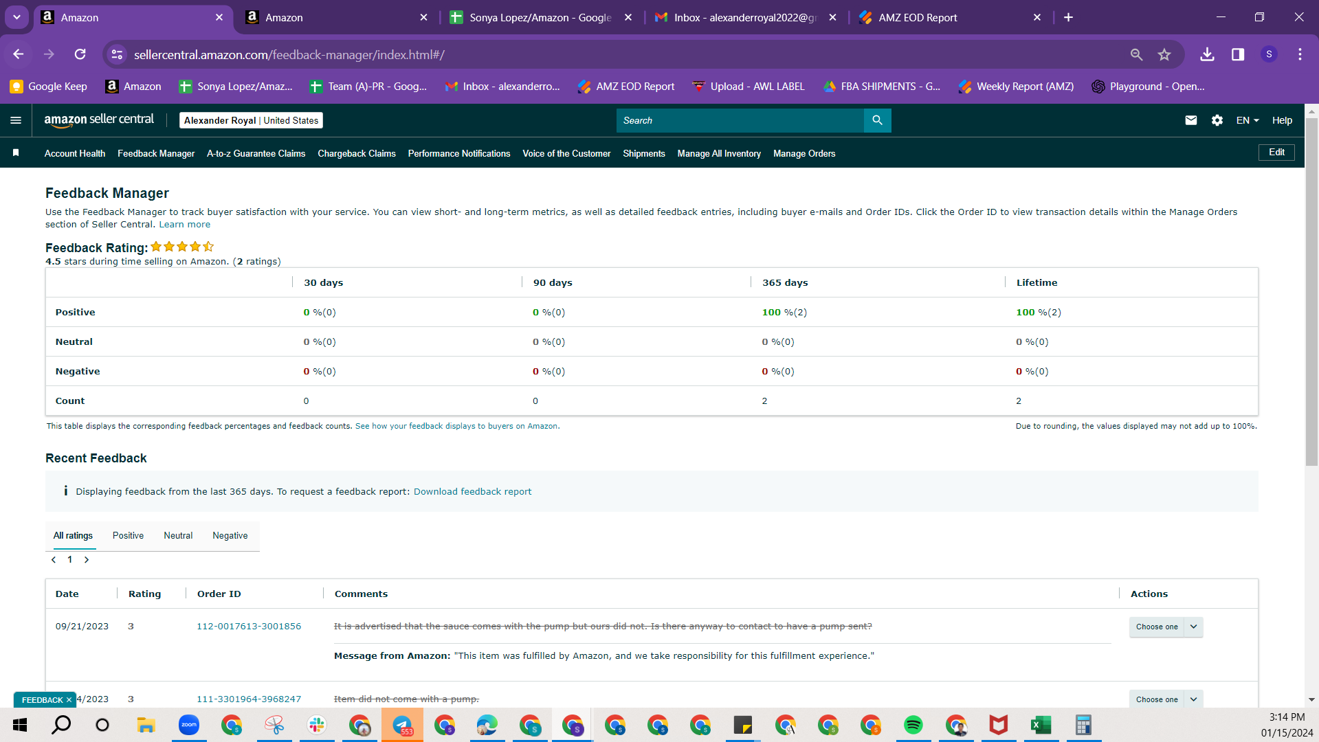The image size is (1319, 742).
Task: Open Performance Notifications
Action: click(x=459, y=153)
